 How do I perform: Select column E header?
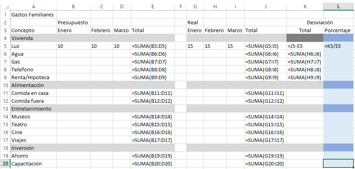(153, 7)
